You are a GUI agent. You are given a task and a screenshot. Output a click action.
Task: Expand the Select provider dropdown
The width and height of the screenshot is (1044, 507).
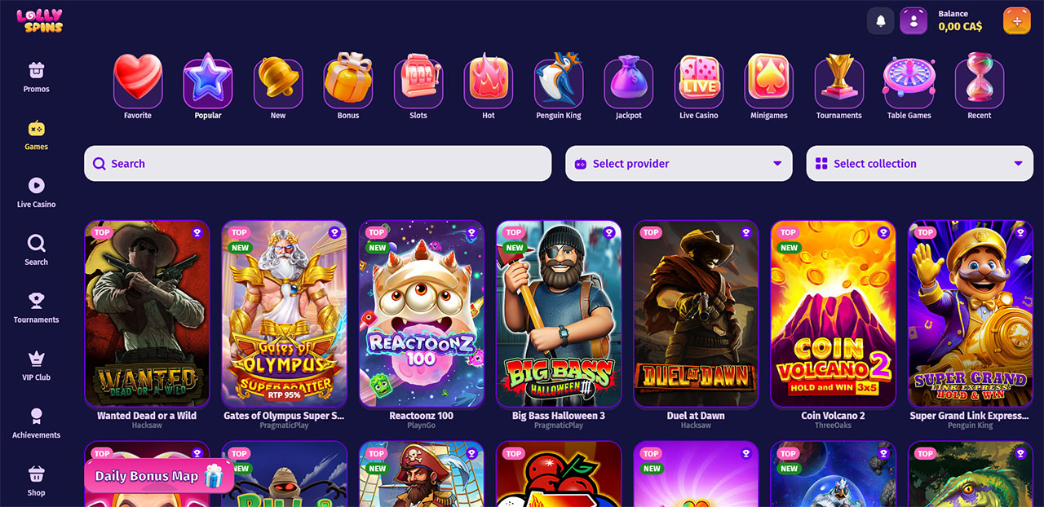click(679, 163)
